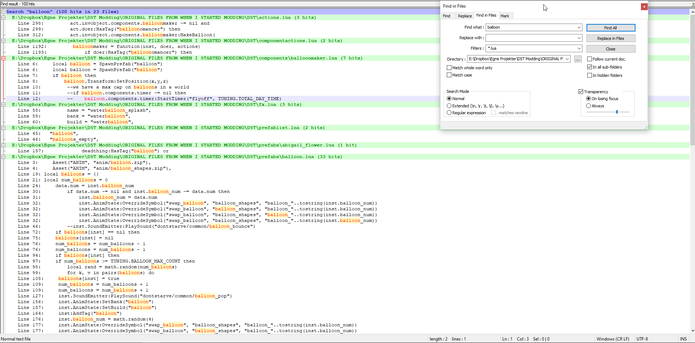Viewport: 695px width, 343px height.
Task: Open the Directory path dropdown
Action: pyautogui.click(x=567, y=59)
